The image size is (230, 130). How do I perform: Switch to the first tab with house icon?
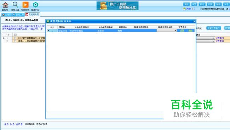[6, 15]
